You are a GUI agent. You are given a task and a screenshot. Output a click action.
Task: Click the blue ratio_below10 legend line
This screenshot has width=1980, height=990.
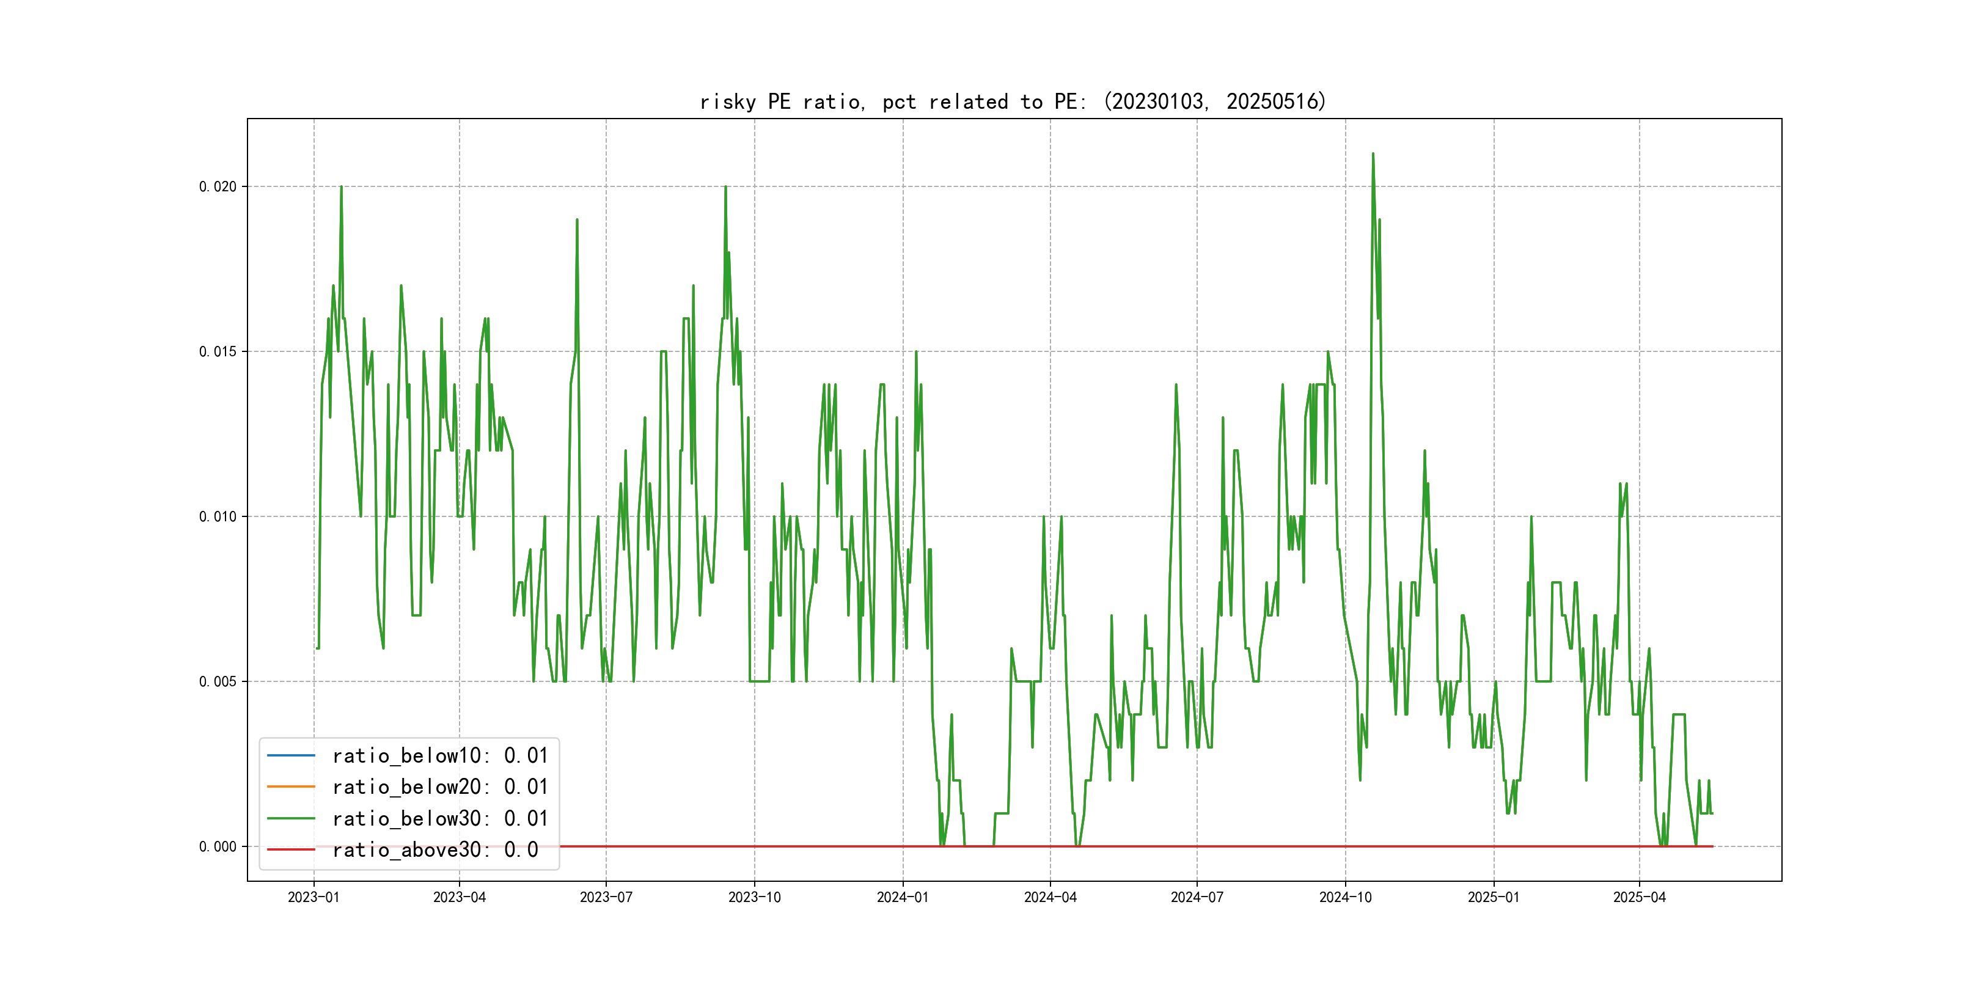point(290,755)
